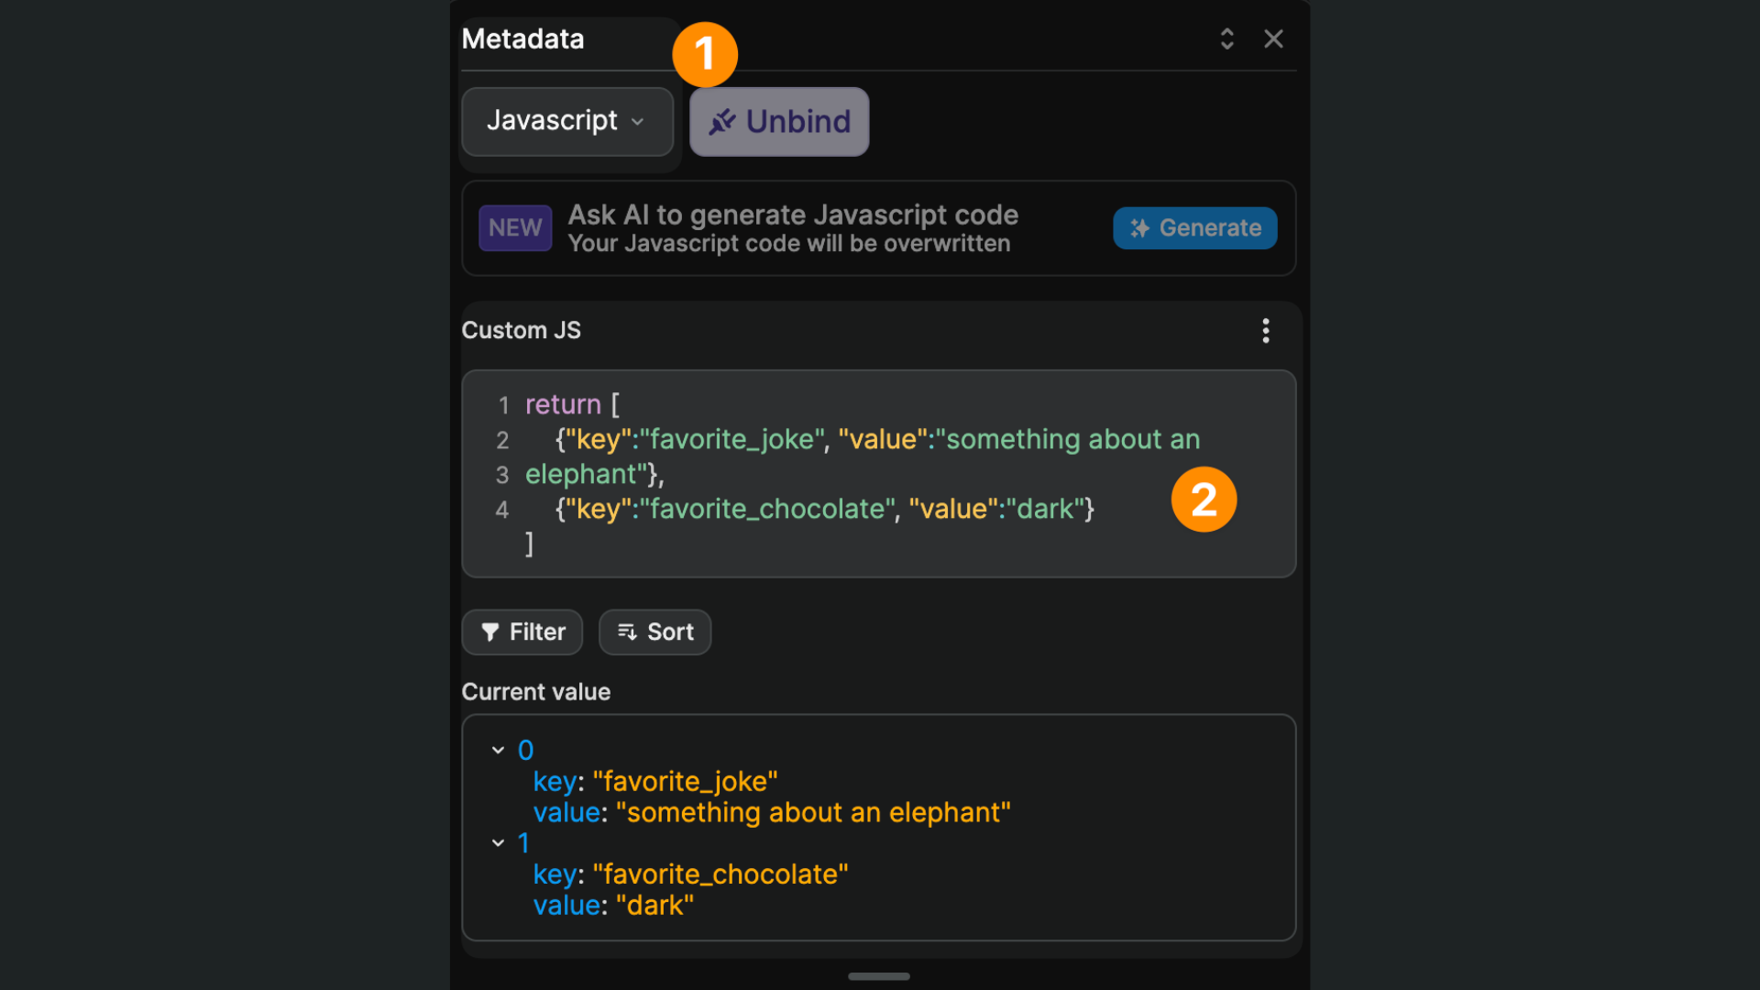Open the Custom JS three-dot overflow menu
Screen dimensions: 1760x990
click(x=1265, y=330)
